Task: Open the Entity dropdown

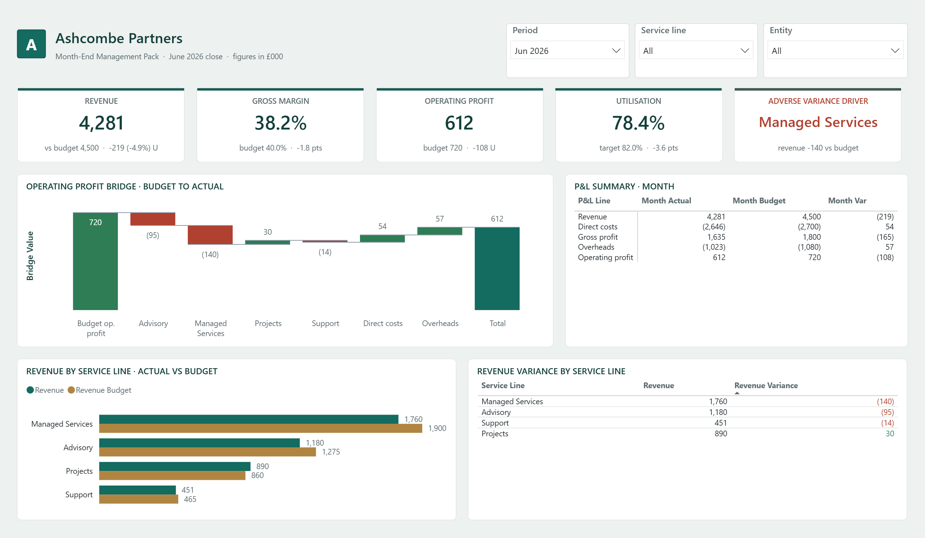Action: tap(835, 51)
